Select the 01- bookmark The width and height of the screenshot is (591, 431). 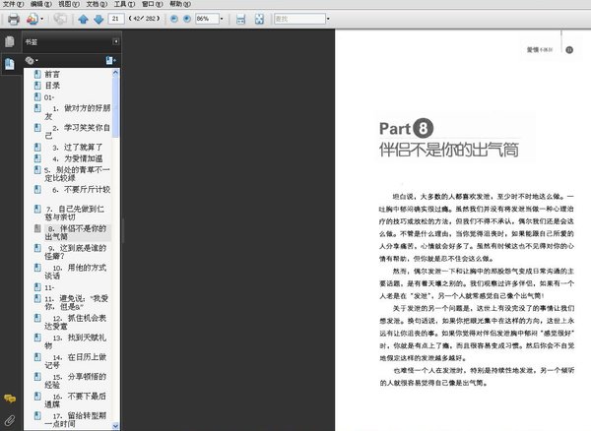pos(49,97)
